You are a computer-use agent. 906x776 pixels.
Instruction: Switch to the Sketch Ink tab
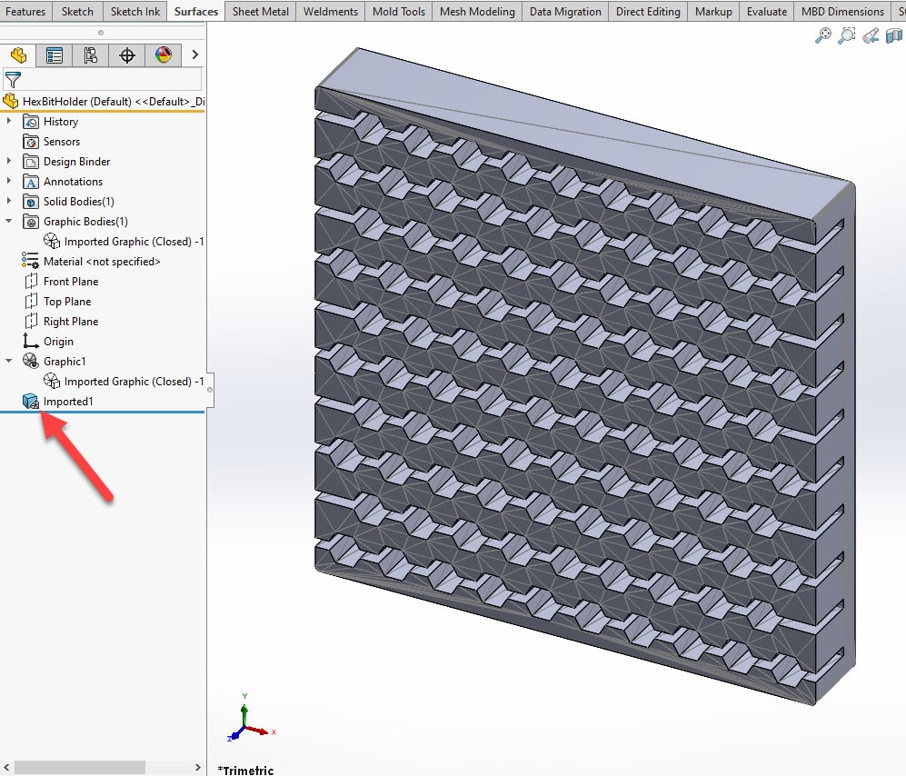pos(135,12)
